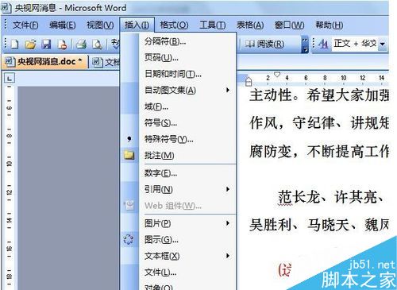Click the Word icon in title bar
397x290 pixels.
click(x=6, y=8)
